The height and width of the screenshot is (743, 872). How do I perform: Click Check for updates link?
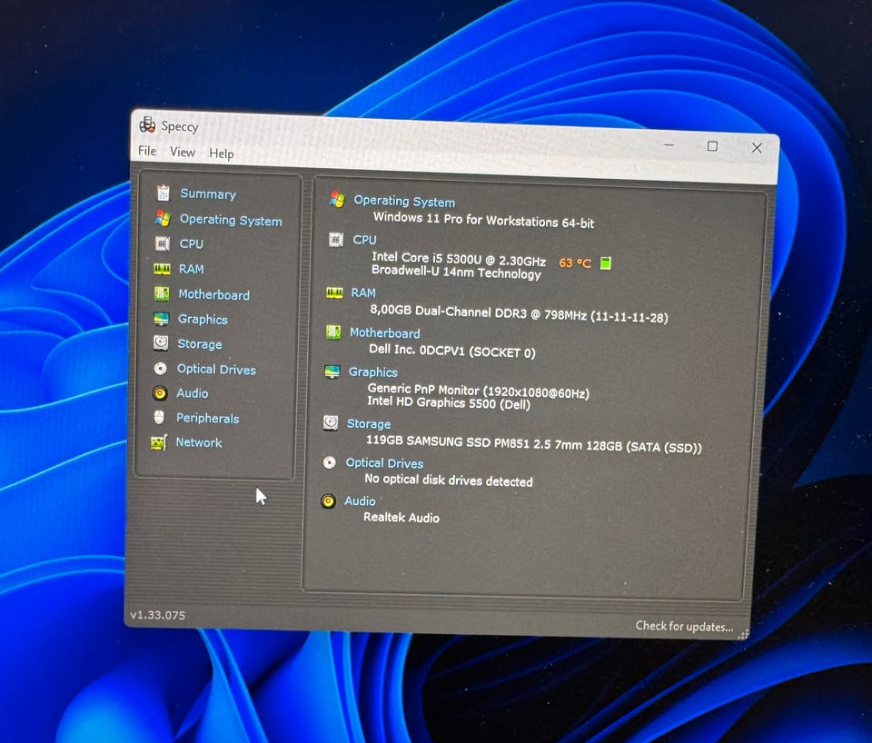[x=684, y=626]
